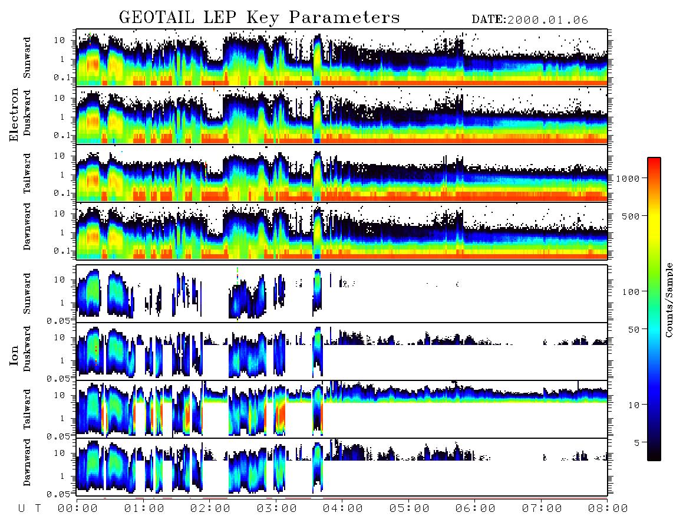
Task: Select the 02:00 time tick label
Action: pos(210,508)
